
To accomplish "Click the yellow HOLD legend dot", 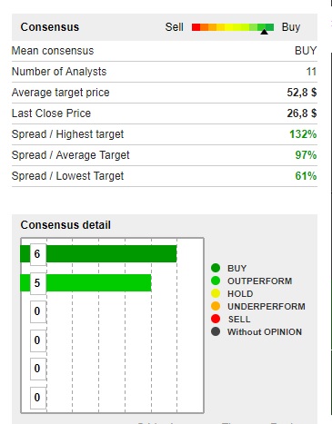I will [x=216, y=293].
